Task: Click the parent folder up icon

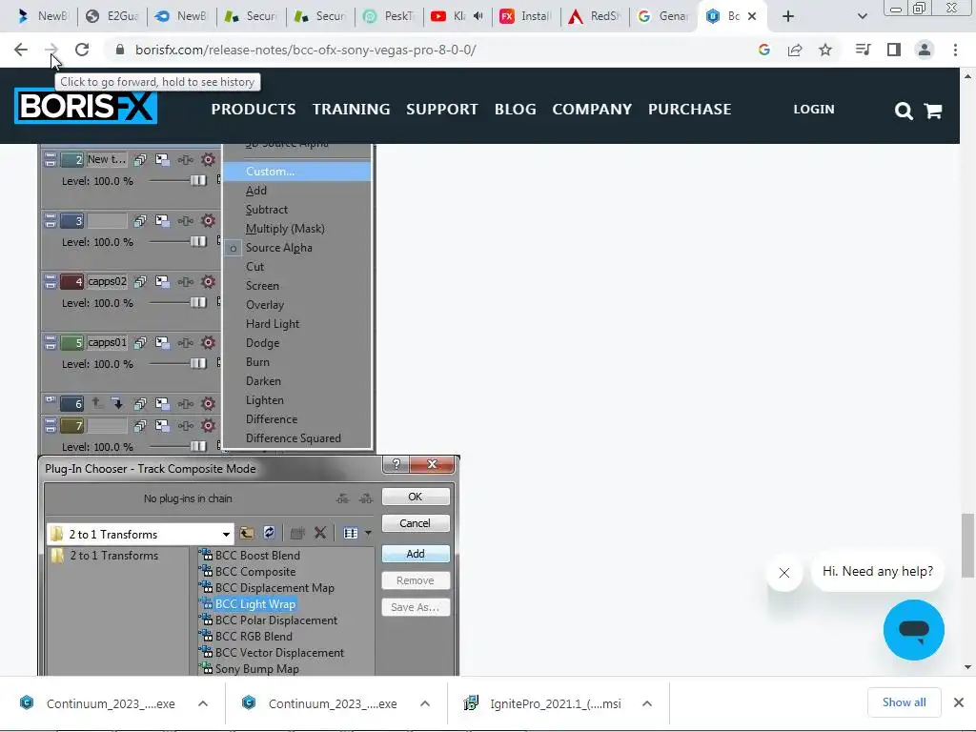Action: point(247,534)
